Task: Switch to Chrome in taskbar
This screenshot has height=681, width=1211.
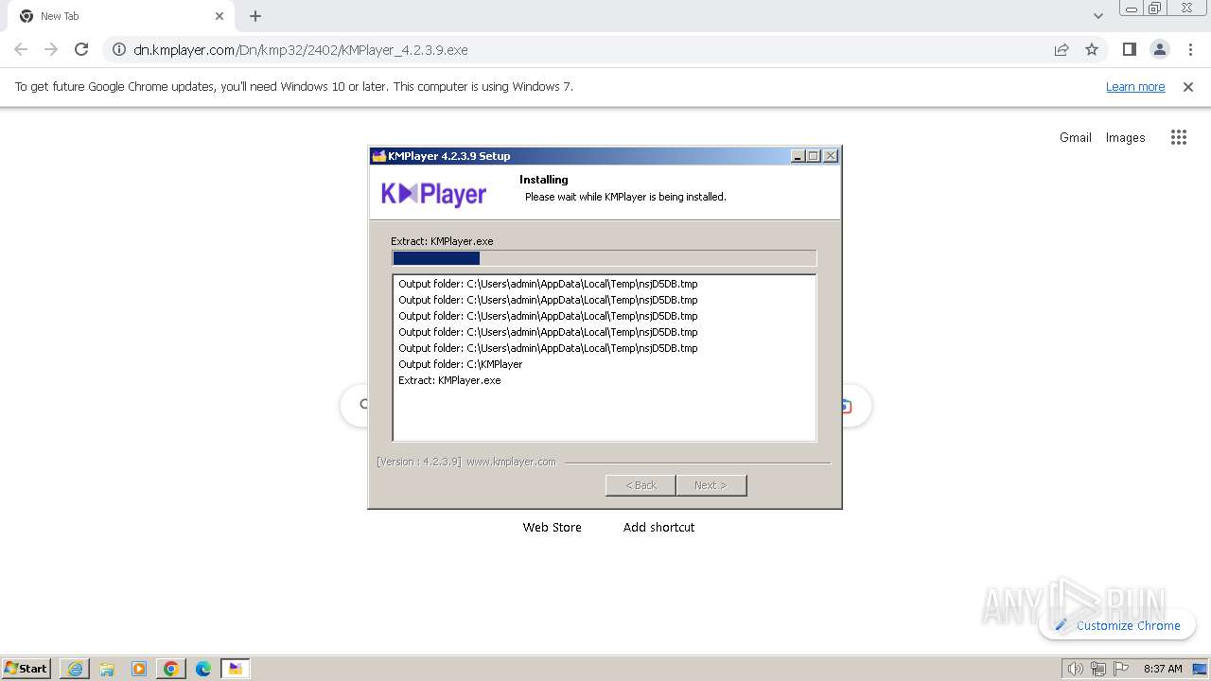Action: tap(171, 669)
